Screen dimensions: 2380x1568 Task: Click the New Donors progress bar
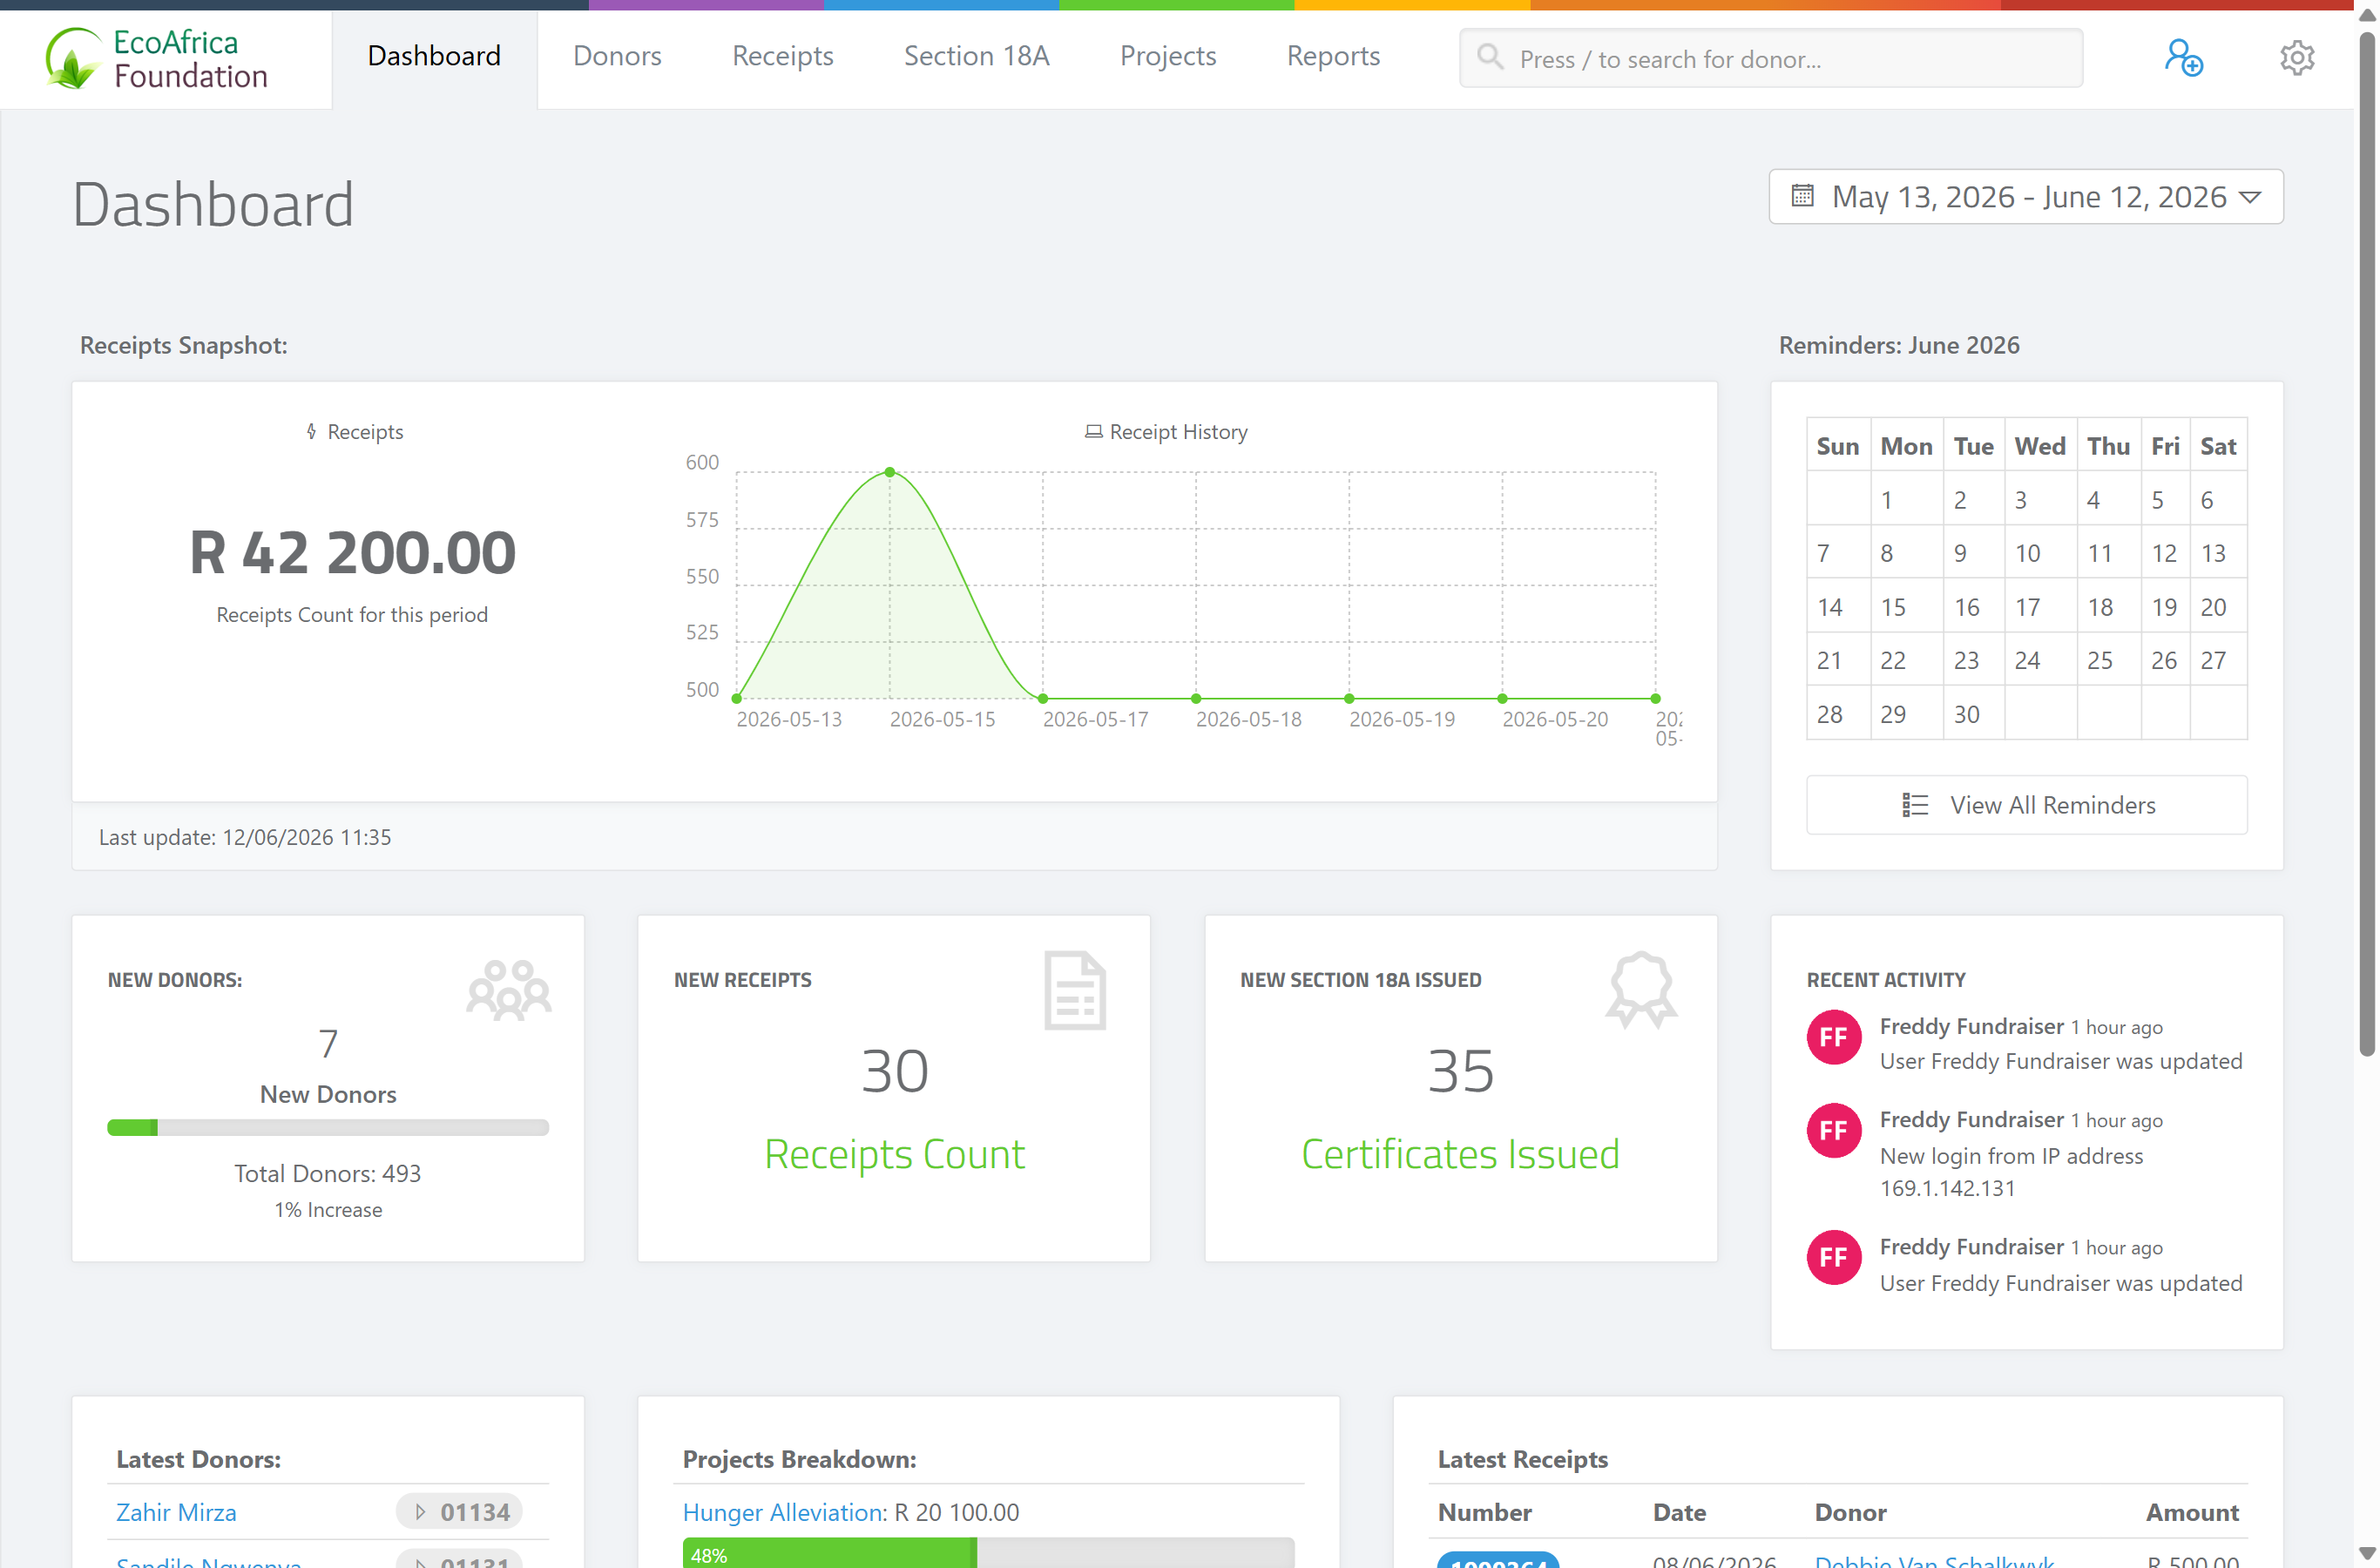click(x=328, y=1128)
